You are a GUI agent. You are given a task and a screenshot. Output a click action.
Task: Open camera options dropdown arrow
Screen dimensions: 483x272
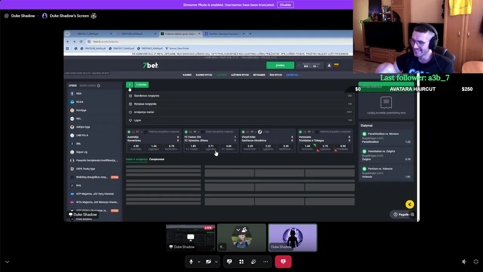(x=216, y=261)
